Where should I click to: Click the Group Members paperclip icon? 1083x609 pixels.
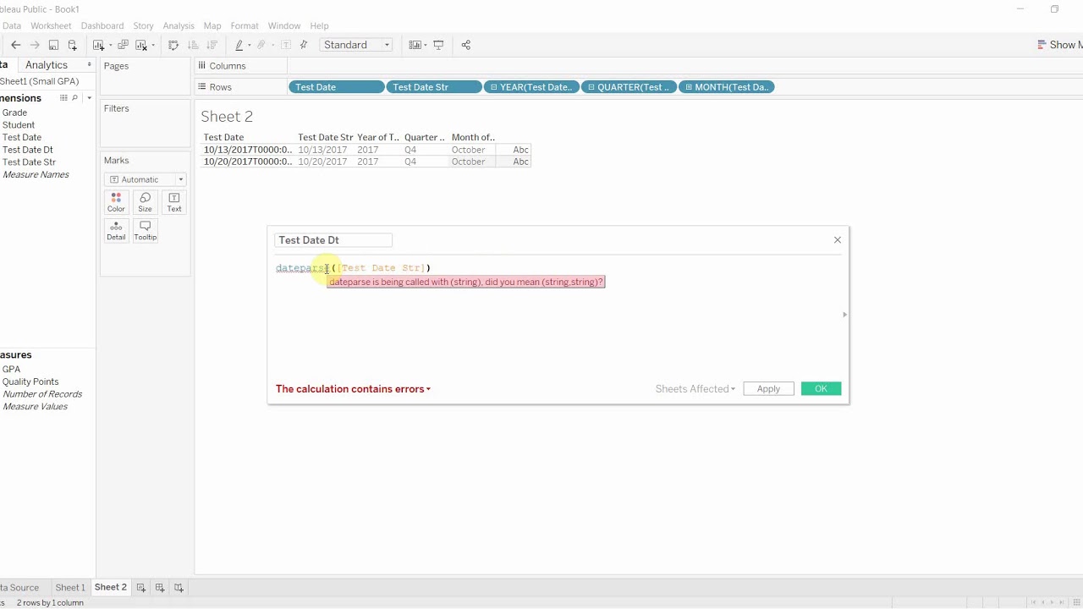coord(261,45)
